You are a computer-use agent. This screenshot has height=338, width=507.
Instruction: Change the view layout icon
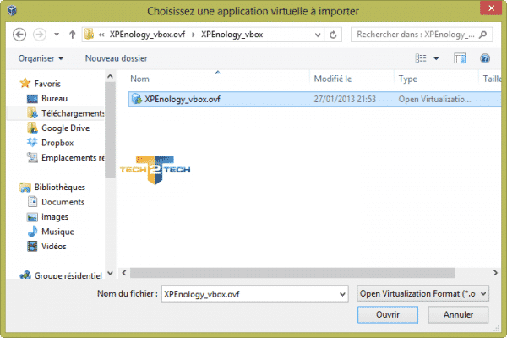421,58
